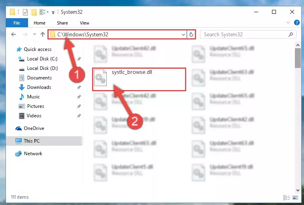304x205 pixels.
Task: Click the pin icon beside Pictures
Action: point(79,106)
